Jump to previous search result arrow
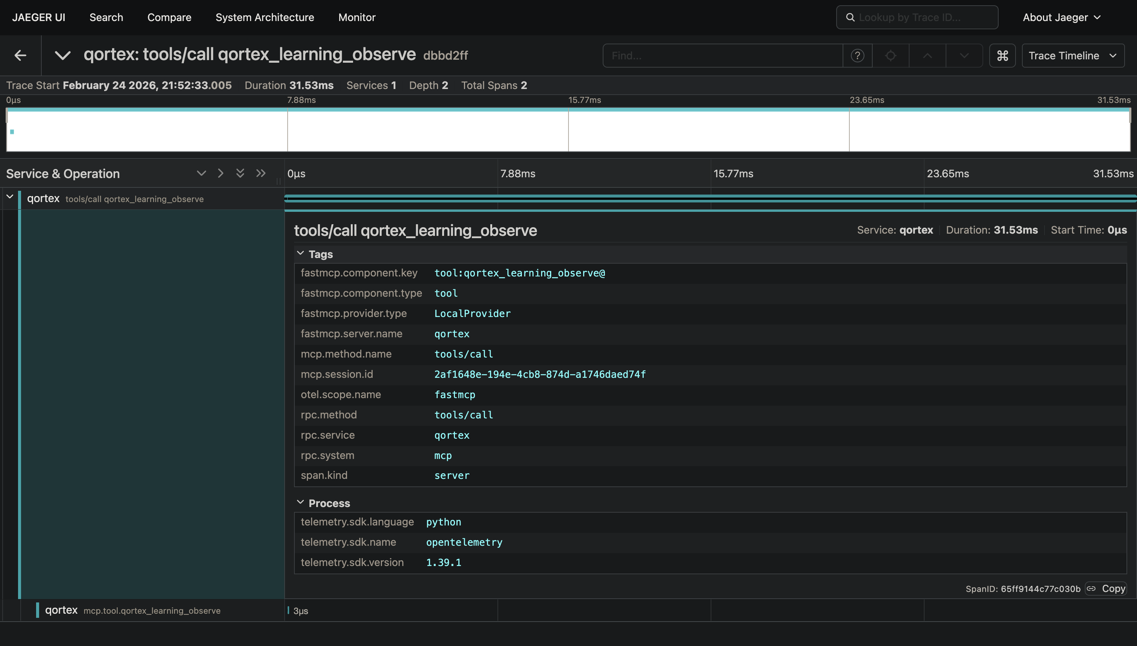 (x=927, y=56)
